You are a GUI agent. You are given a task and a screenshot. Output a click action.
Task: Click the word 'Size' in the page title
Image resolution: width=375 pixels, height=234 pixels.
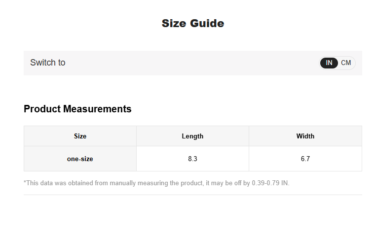pos(173,23)
